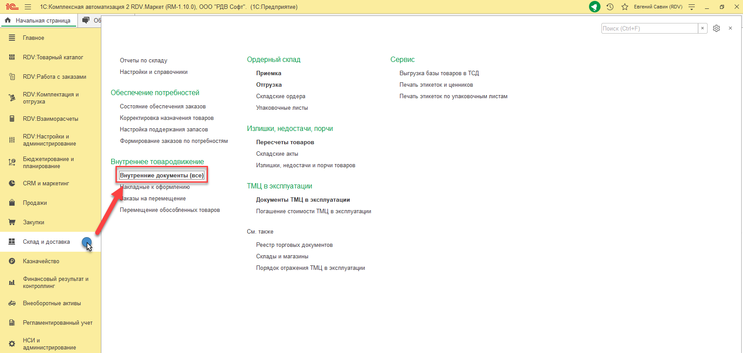Click the search field Поиск (Ctrl+F)
The image size is (743, 353).
pyautogui.click(x=650, y=28)
